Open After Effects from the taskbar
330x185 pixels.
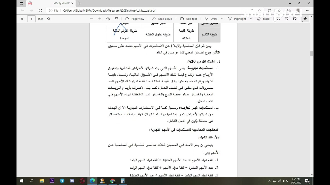point(52,181)
